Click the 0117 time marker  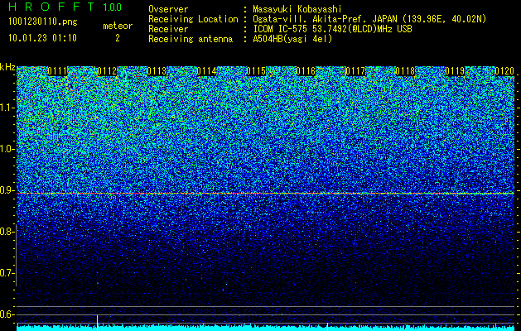355,71
